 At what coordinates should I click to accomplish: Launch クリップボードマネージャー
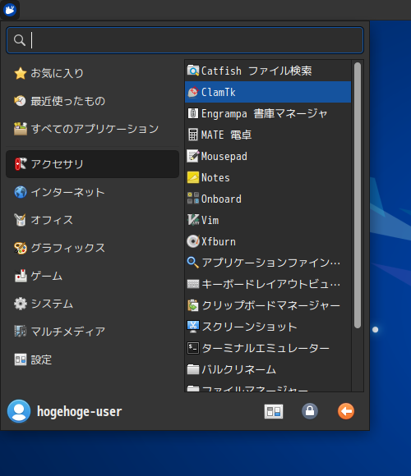pyautogui.click(x=268, y=305)
